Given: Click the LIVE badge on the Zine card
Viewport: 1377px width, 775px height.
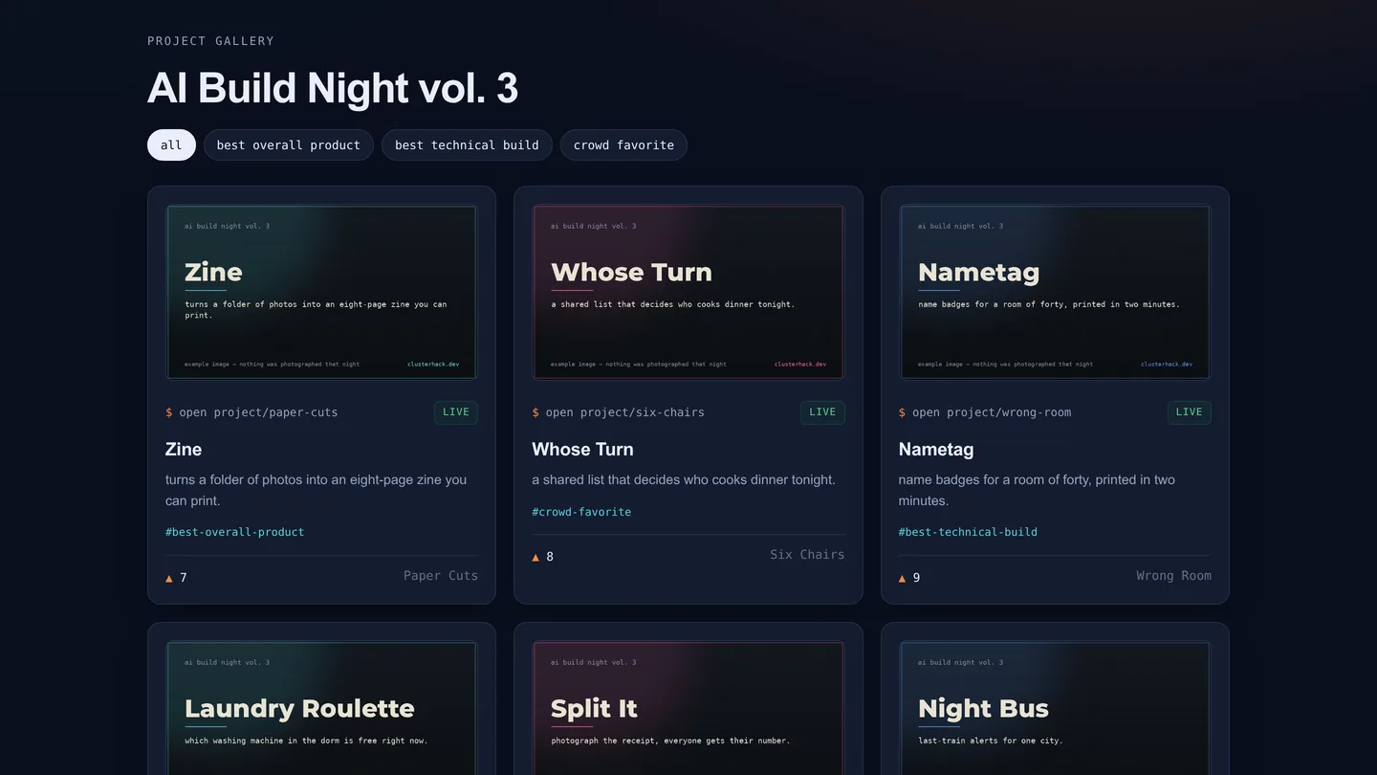Looking at the screenshot, I should [456, 412].
